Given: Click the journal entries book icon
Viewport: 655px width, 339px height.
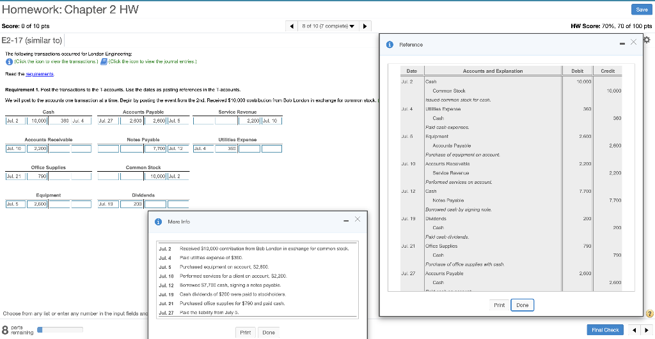Looking at the screenshot, I should coord(104,62).
